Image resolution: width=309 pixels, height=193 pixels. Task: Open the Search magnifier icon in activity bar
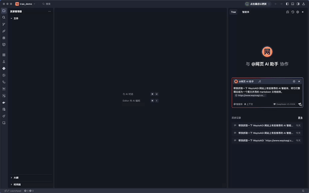[x=4, y=17]
